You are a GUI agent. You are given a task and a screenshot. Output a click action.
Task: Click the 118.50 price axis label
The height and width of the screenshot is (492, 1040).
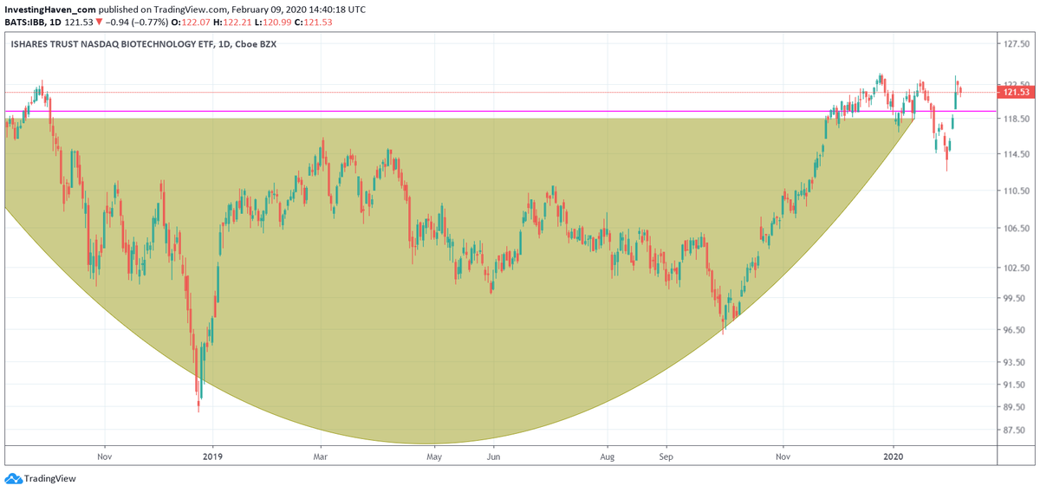coord(1015,118)
